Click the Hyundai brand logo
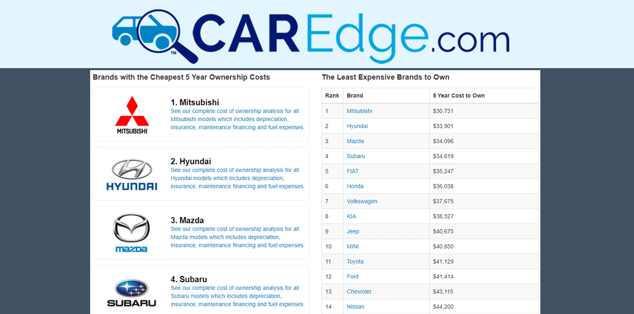The image size is (634, 314). pyautogui.click(x=131, y=174)
